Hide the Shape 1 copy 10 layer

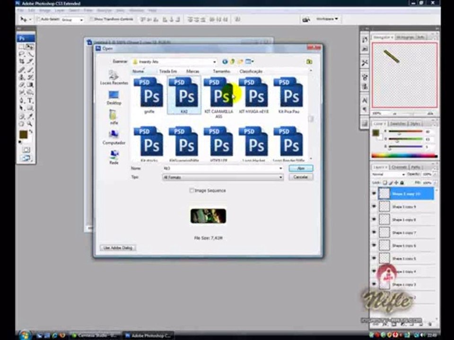pos(374,194)
